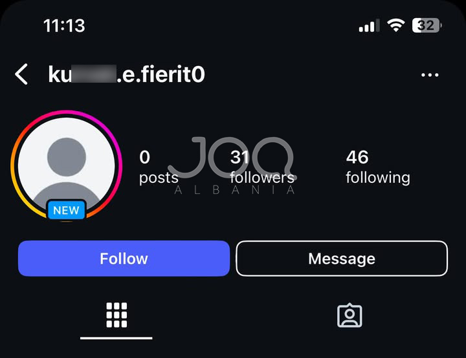
Task: Tap the Wi-Fi status icon
Action: coord(395,25)
